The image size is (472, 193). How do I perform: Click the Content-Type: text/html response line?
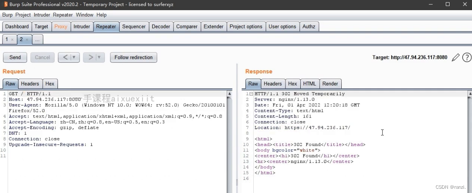[x=289, y=110]
